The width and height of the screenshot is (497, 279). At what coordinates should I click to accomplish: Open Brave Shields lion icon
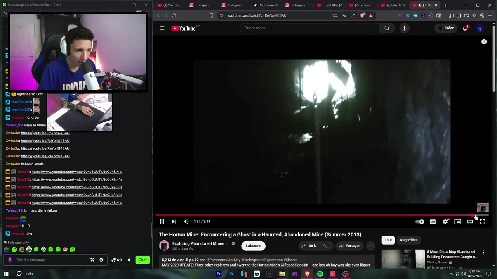363,15
